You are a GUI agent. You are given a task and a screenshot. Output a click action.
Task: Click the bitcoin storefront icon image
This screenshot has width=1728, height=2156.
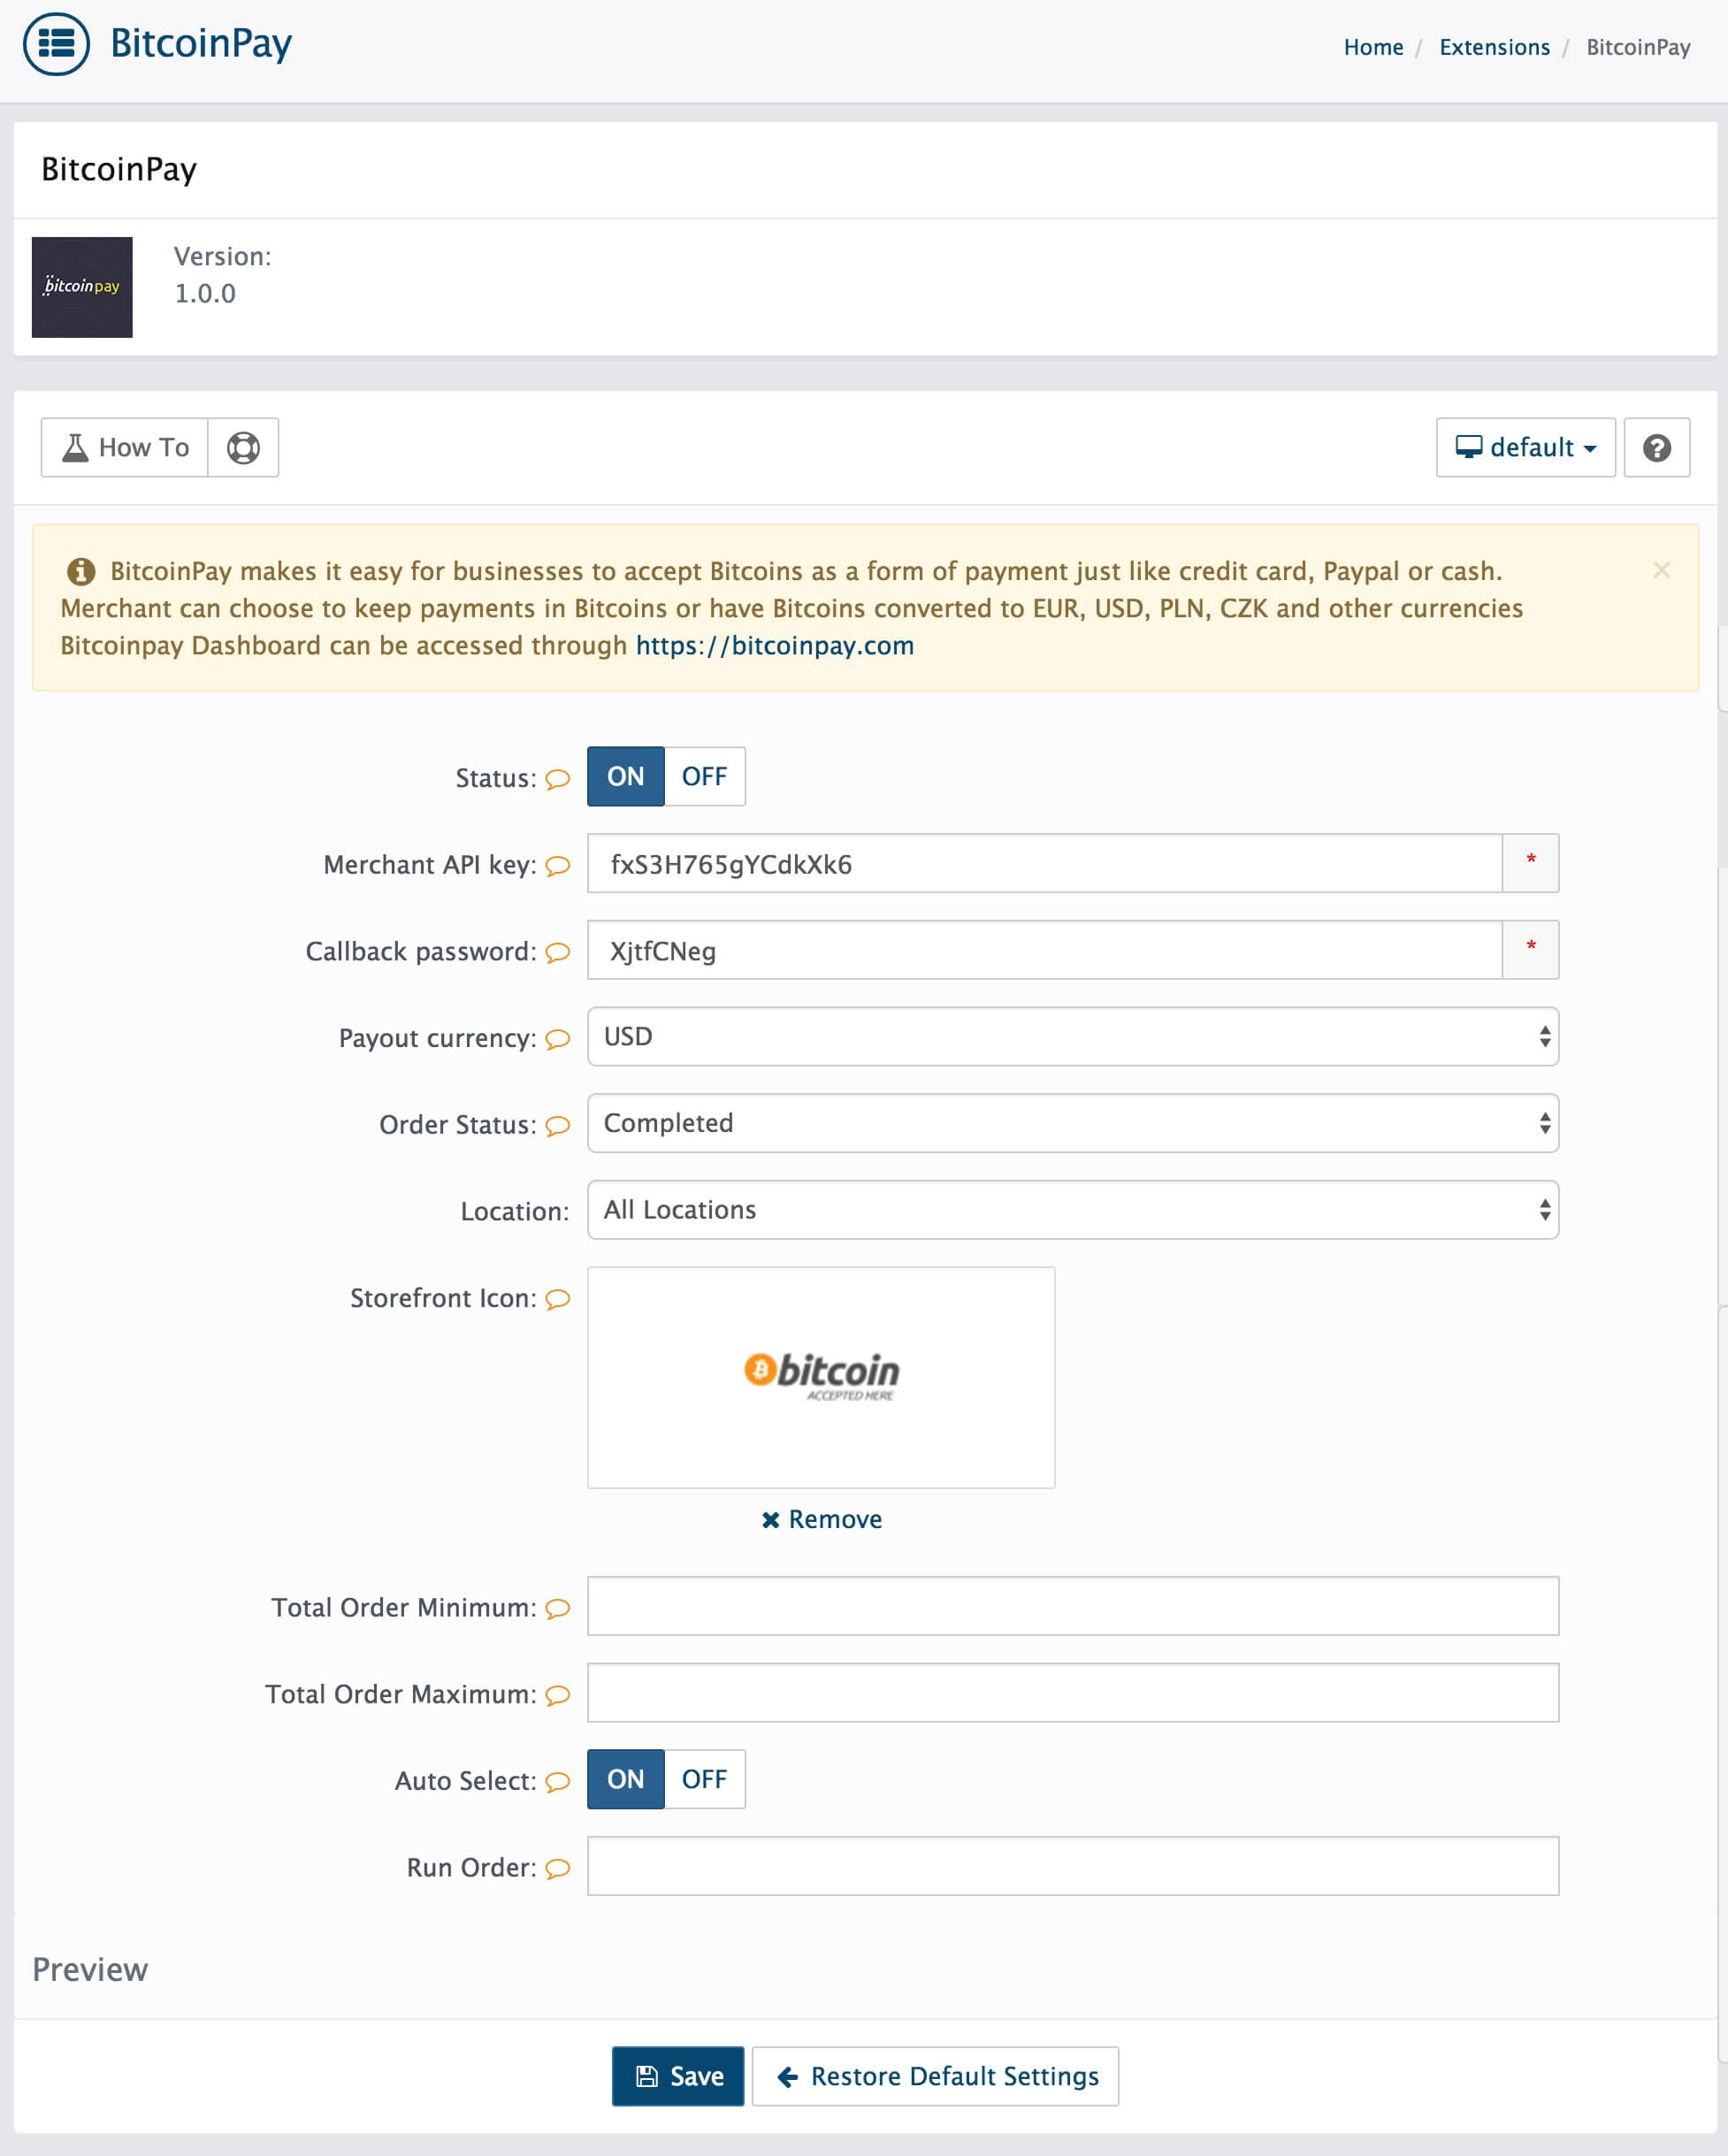821,1377
